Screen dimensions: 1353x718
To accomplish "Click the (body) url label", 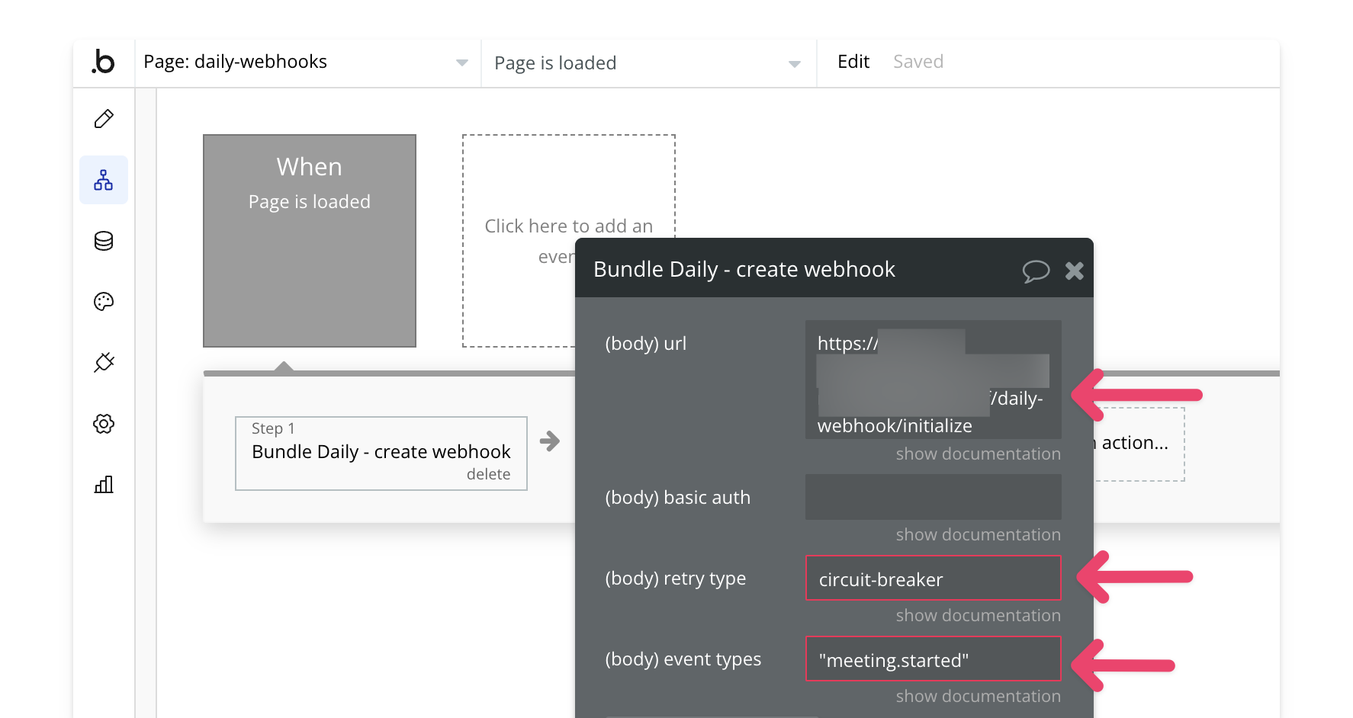I will point(646,344).
